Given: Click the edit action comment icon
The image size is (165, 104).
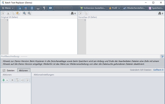Looking at the screenshot, I should click(27, 80).
